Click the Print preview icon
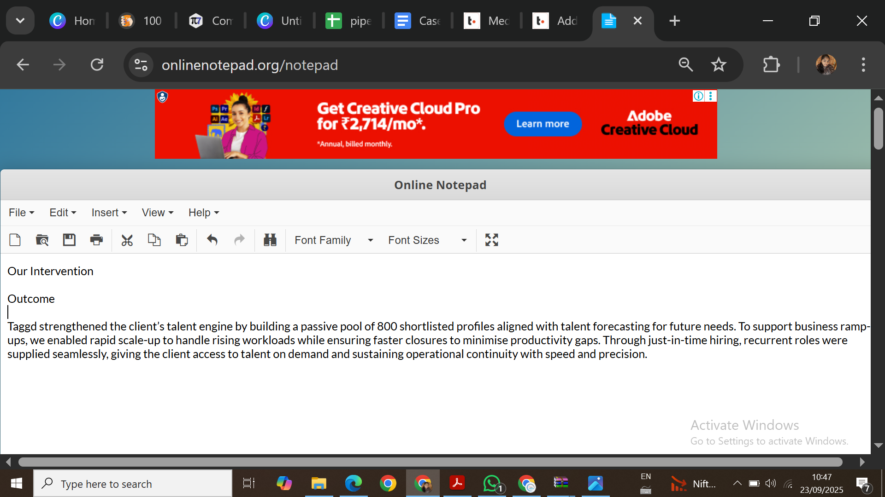The height and width of the screenshot is (497, 885). (42, 240)
